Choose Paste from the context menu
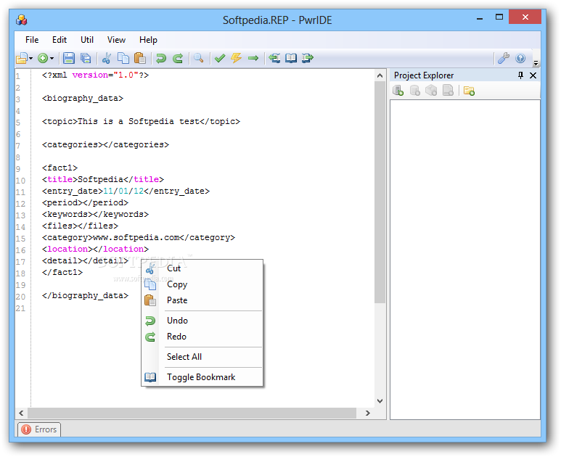The image size is (561, 457). point(202,300)
